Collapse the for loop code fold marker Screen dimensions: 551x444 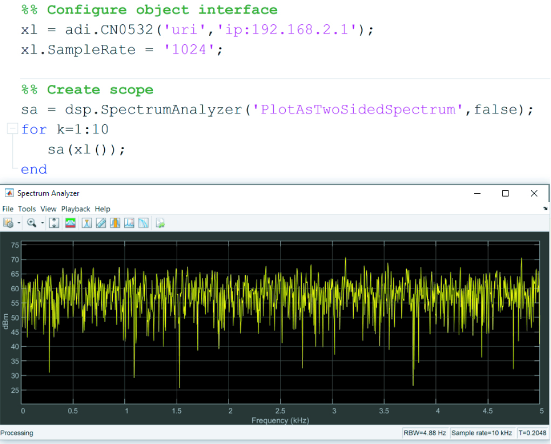pyautogui.click(x=11, y=129)
